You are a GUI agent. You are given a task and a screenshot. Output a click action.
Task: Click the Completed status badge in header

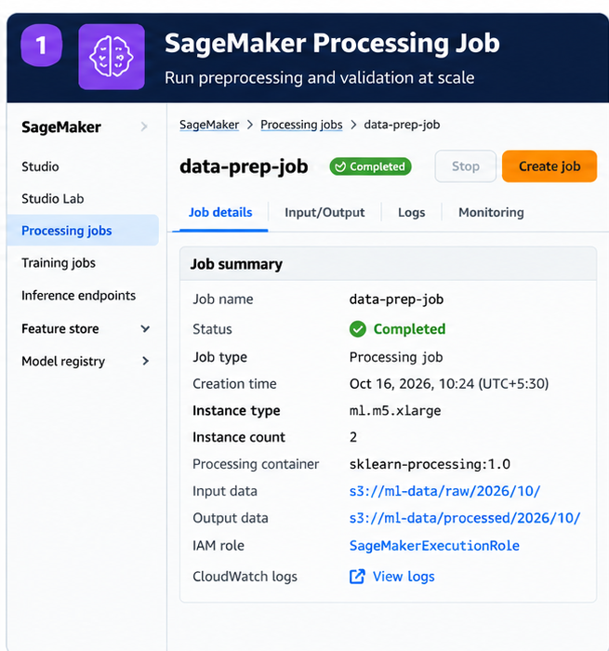[x=370, y=166]
